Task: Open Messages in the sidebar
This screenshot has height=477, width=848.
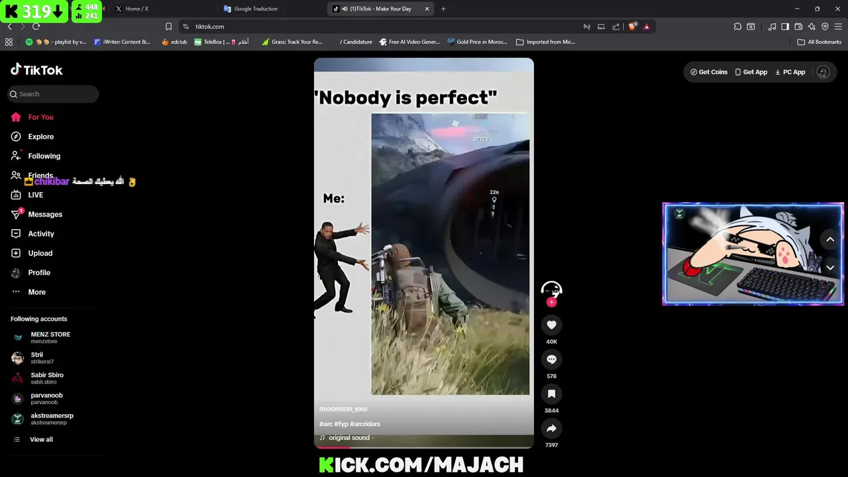Action: click(x=36, y=215)
